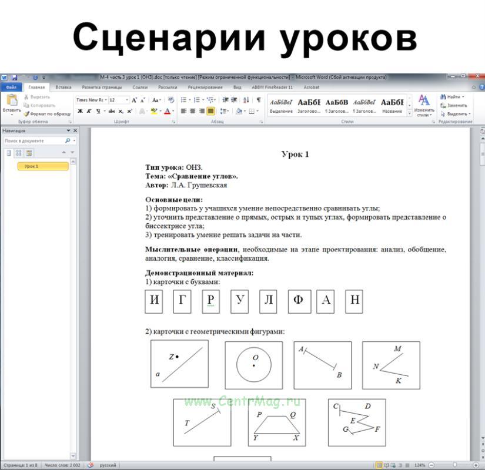Viewport: 485px width, 470px height.
Task: Toggle Italic (К) formatting
Action: point(89,111)
